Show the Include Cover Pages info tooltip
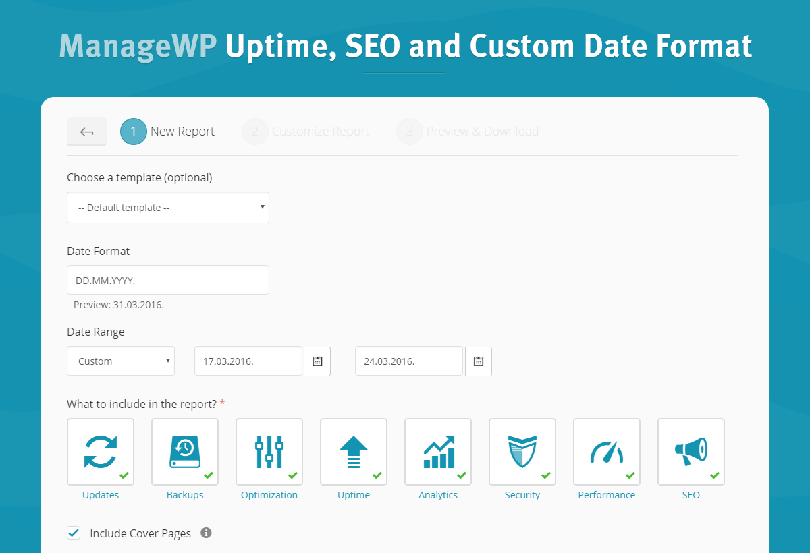The image size is (810, 553). click(x=207, y=533)
